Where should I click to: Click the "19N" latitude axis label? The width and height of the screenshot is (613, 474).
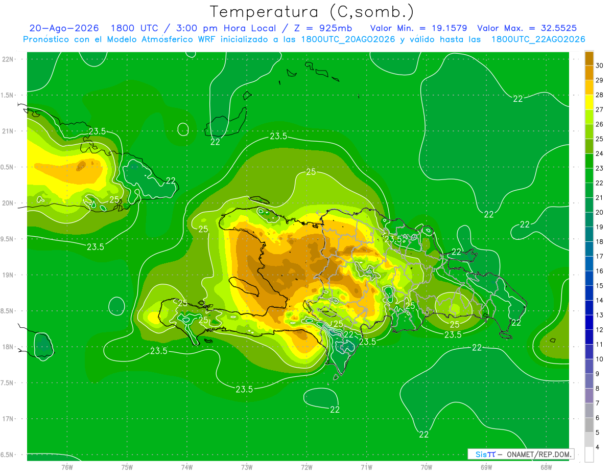point(8,275)
